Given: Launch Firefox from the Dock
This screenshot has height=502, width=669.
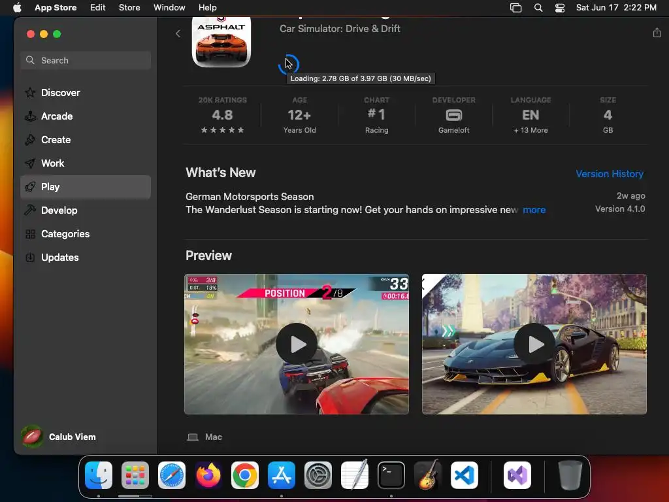Looking at the screenshot, I should coord(208,475).
